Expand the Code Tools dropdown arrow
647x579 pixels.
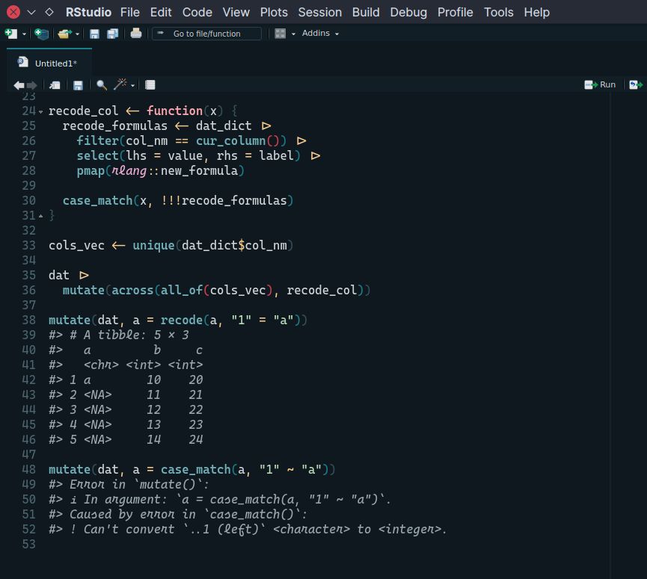[x=132, y=86]
